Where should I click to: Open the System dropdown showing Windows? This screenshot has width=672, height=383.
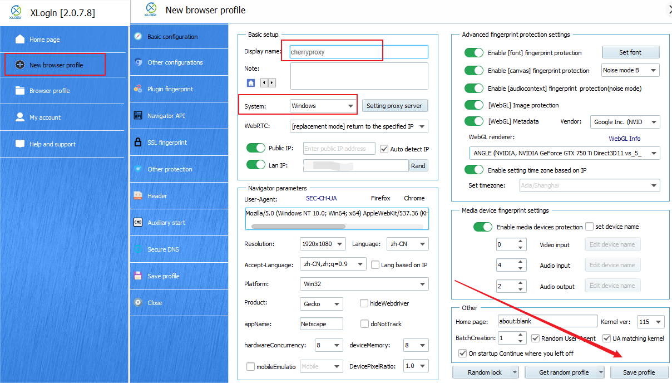pyautogui.click(x=323, y=106)
